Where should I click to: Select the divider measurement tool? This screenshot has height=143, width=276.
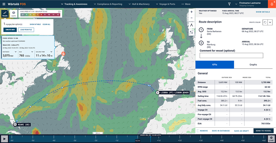192,25
